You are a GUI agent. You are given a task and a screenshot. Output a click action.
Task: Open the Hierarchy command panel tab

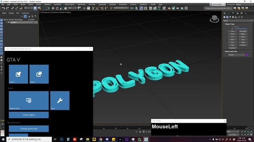pos(233,13)
